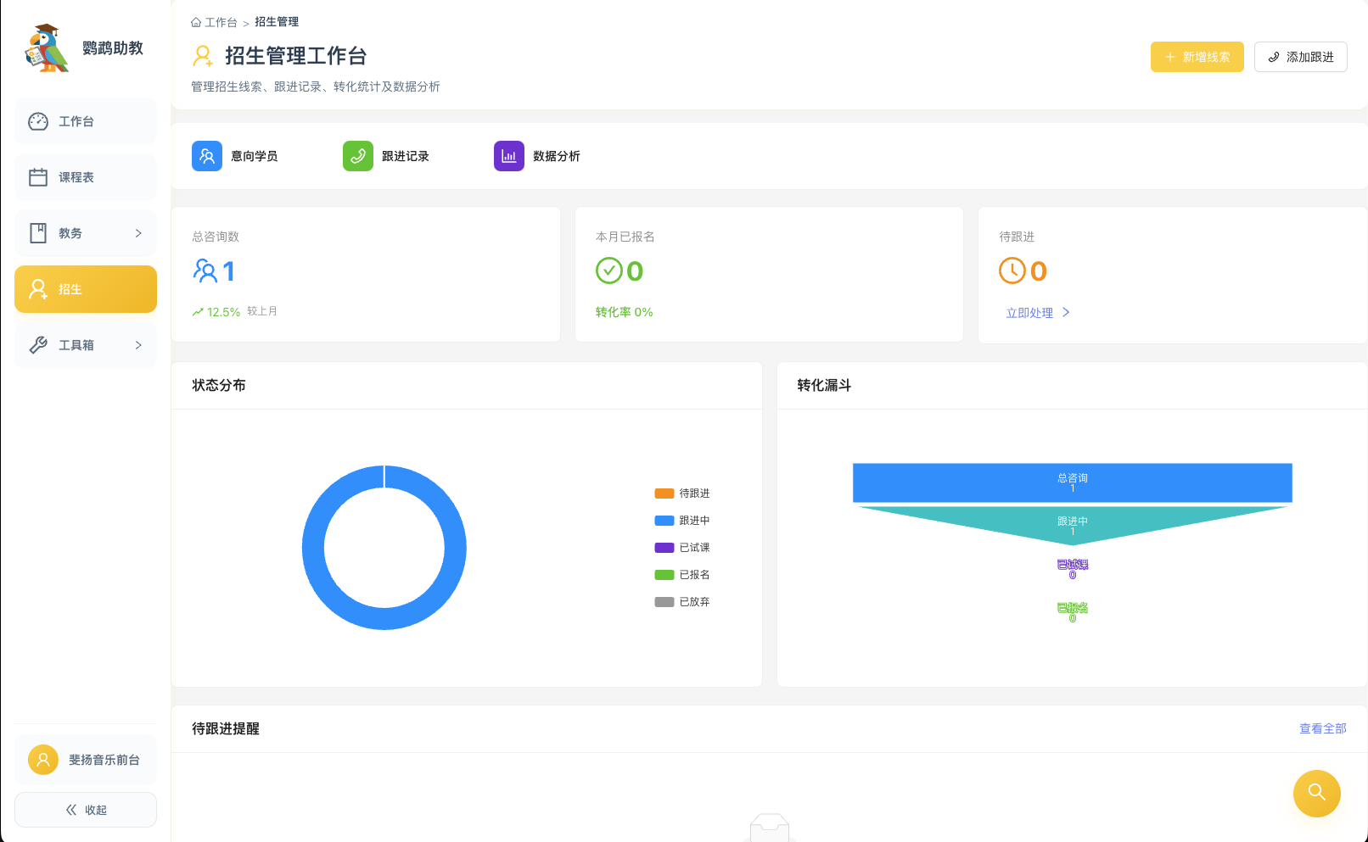Click the floating search icon bottom right
The width and height of the screenshot is (1368, 842).
pyautogui.click(x=1316, y=794)
